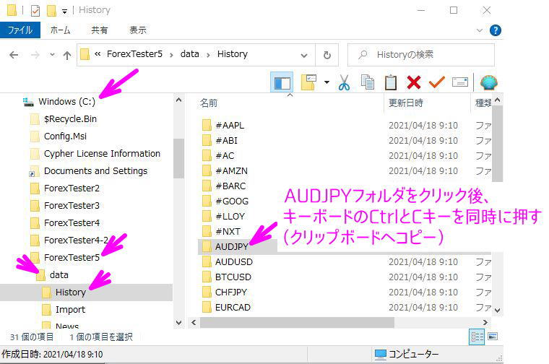Click History in the address breadcrumb
Viewport: 549px width, 364px height.
coord(233,54)
